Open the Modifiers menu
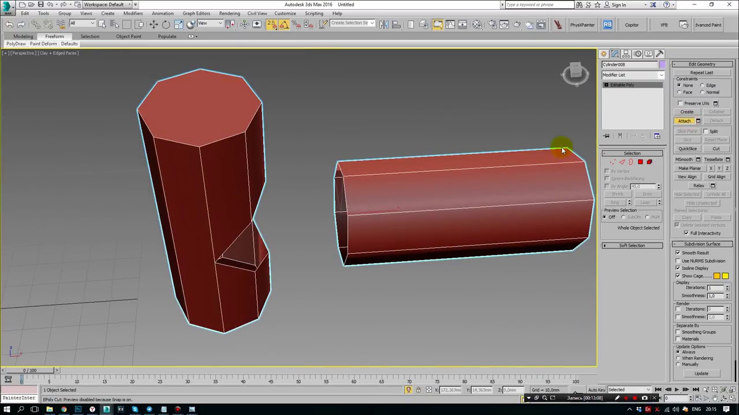 (133, 13)
